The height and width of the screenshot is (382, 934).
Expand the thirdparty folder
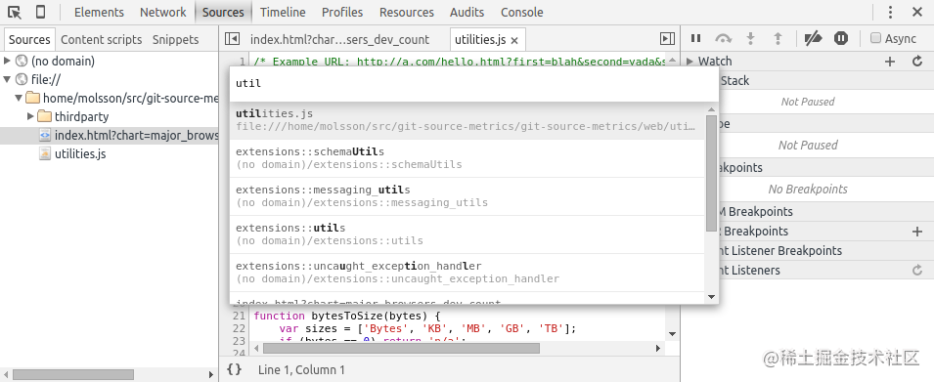point(30,116)
